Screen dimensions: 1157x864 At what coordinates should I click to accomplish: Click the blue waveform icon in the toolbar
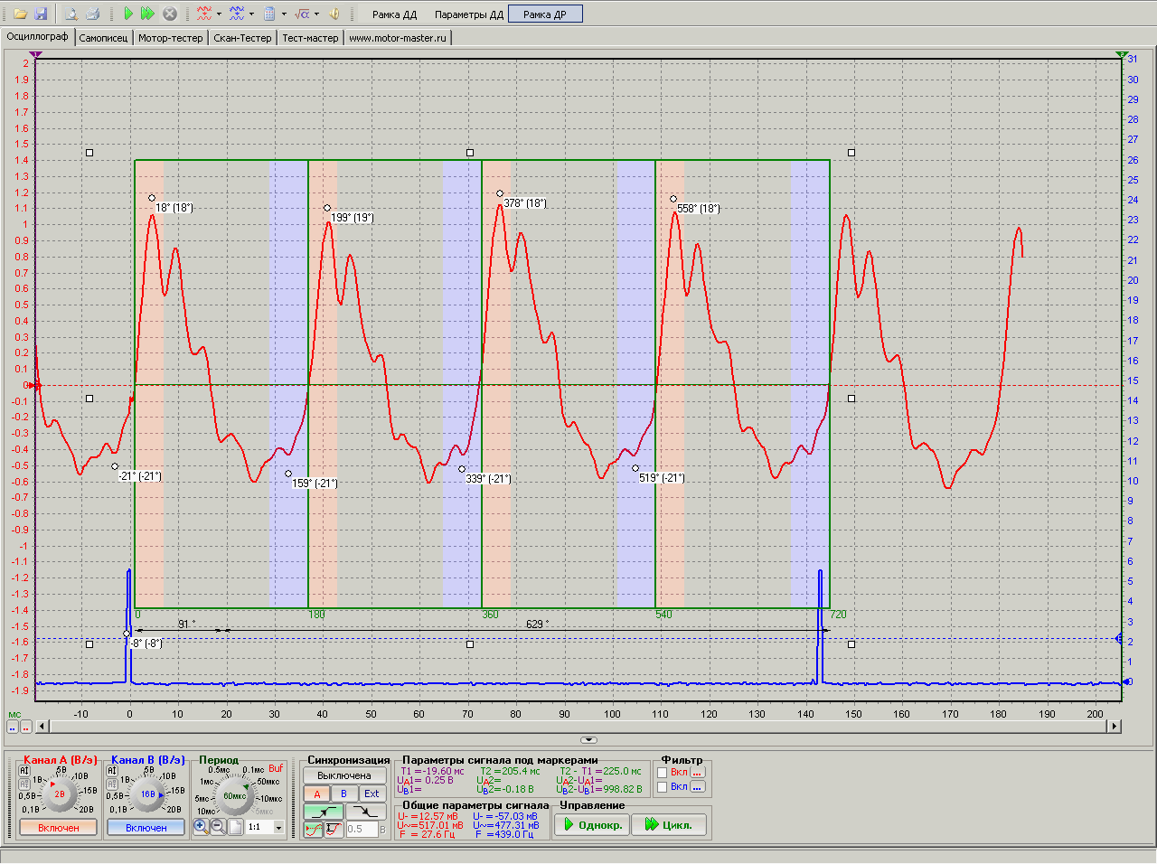(237, 14)
